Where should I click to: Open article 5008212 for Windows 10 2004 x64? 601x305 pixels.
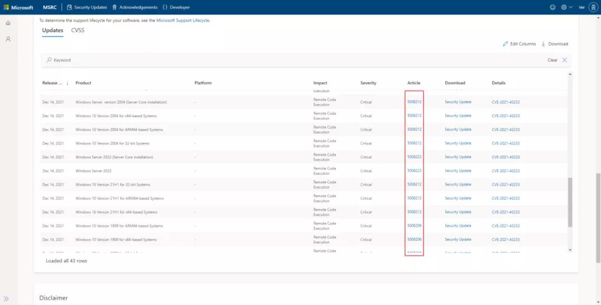(x=415, y=116)
